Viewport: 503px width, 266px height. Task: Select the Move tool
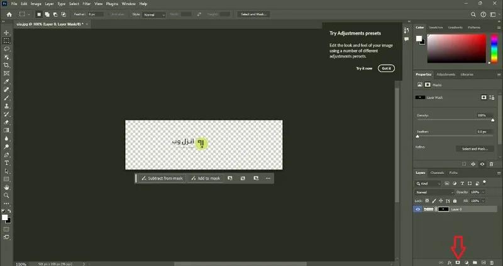point(6,33)
